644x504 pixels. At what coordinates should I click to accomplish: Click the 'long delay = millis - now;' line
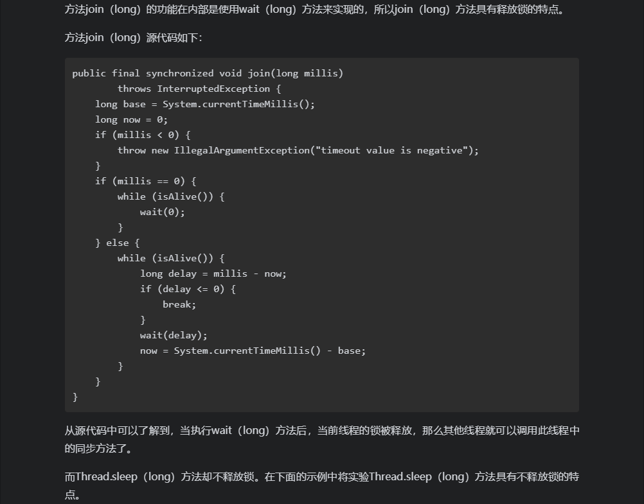click(213, 274)
